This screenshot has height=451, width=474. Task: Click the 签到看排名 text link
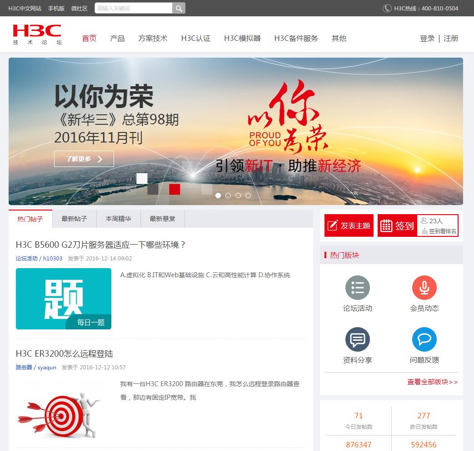pos(443,231)
